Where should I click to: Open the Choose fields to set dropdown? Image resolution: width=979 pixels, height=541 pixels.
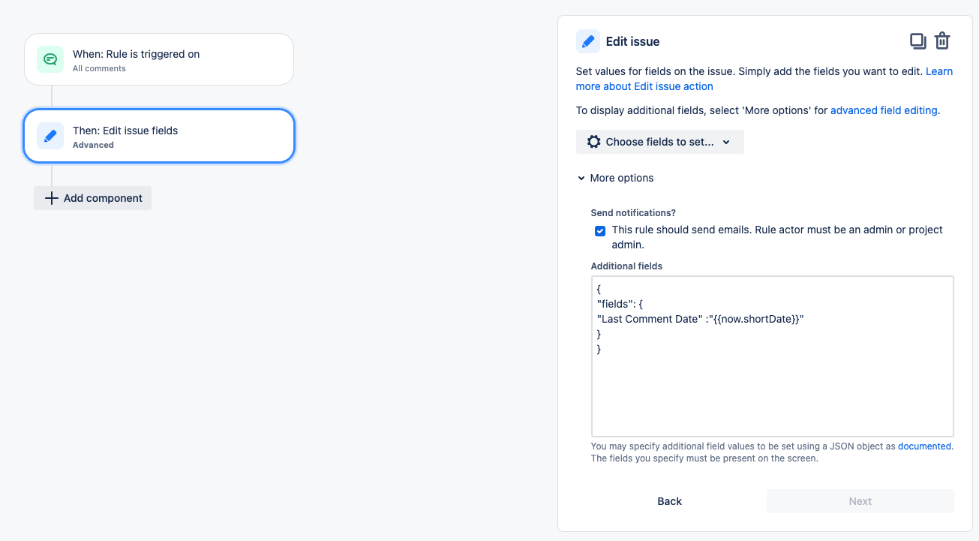pos(660,142)
